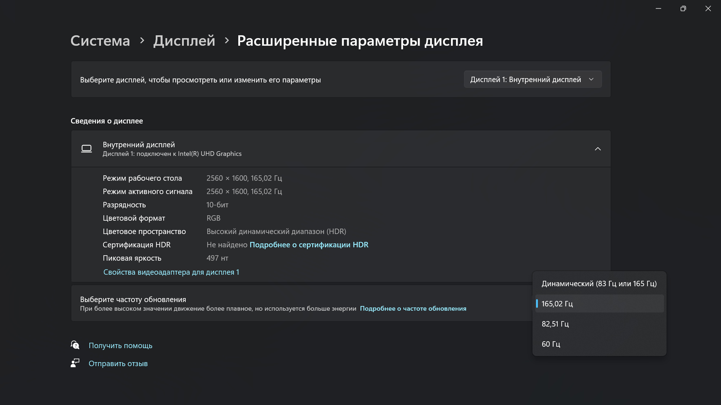Click the Получить помощь headset icon
This screenshot has width=721, height=405.
pos(75,345)
